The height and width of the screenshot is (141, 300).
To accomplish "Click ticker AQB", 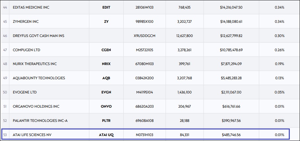I will [106, 78].
